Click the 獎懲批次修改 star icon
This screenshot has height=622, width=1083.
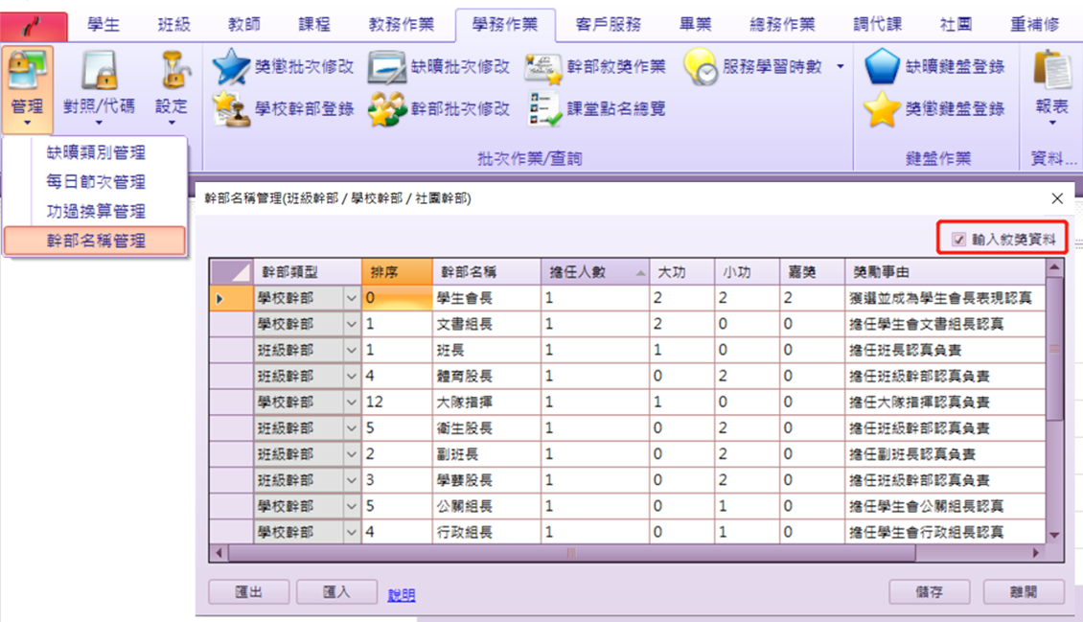pyautogui.click(x=231, y=67)
